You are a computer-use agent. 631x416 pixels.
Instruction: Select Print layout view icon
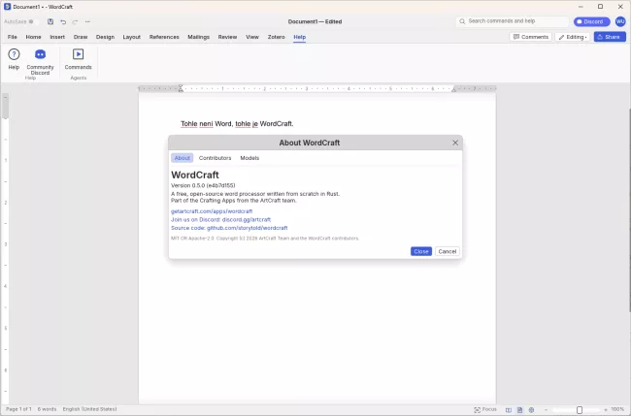520,410
